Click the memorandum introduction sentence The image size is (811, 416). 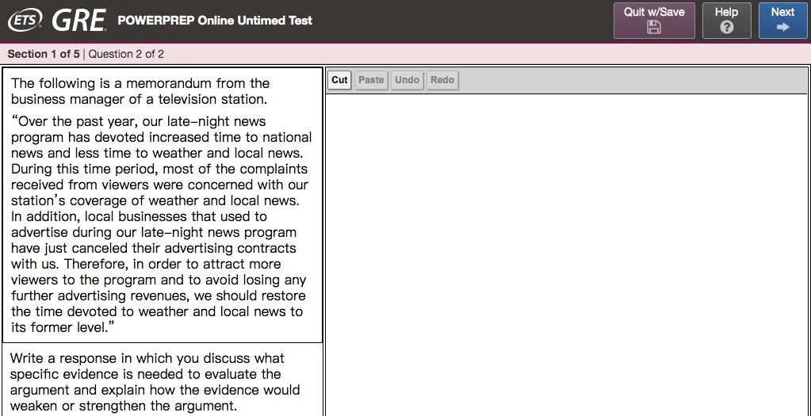pyautogui.click(x=140, y=91)
